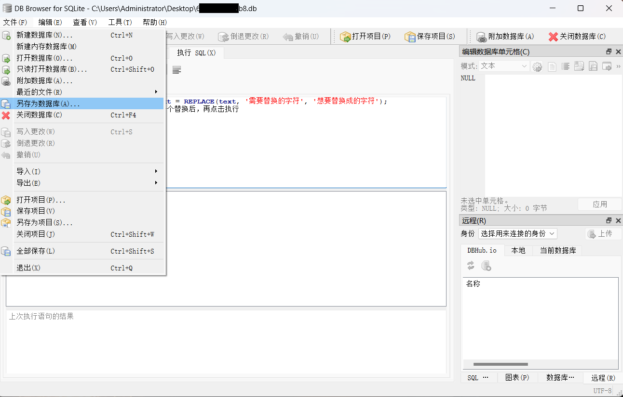Choose 写入更改(W) in the File menu
The image size is (623, 397).
pos(82,132)
